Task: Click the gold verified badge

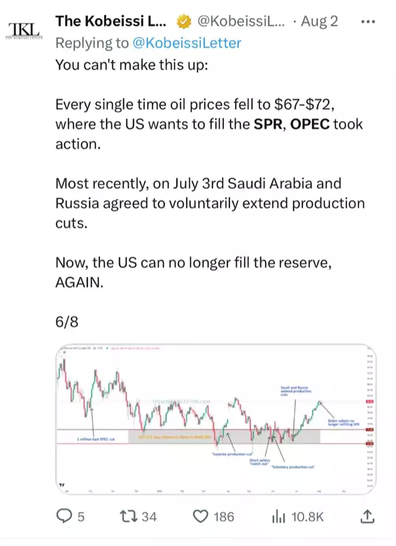Action: (183, 21)
